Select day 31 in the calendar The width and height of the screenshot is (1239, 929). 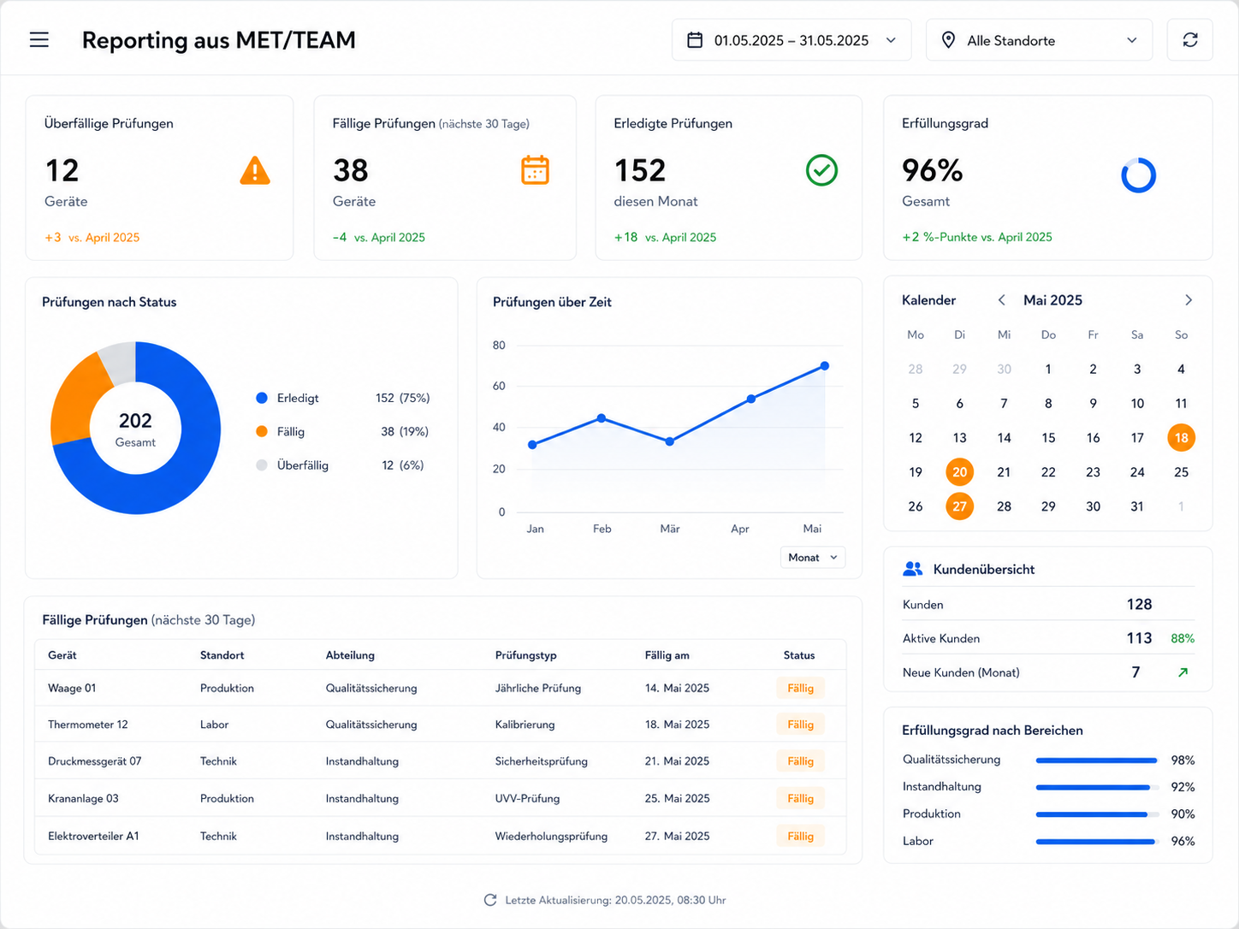click(x=1137, y=506)
